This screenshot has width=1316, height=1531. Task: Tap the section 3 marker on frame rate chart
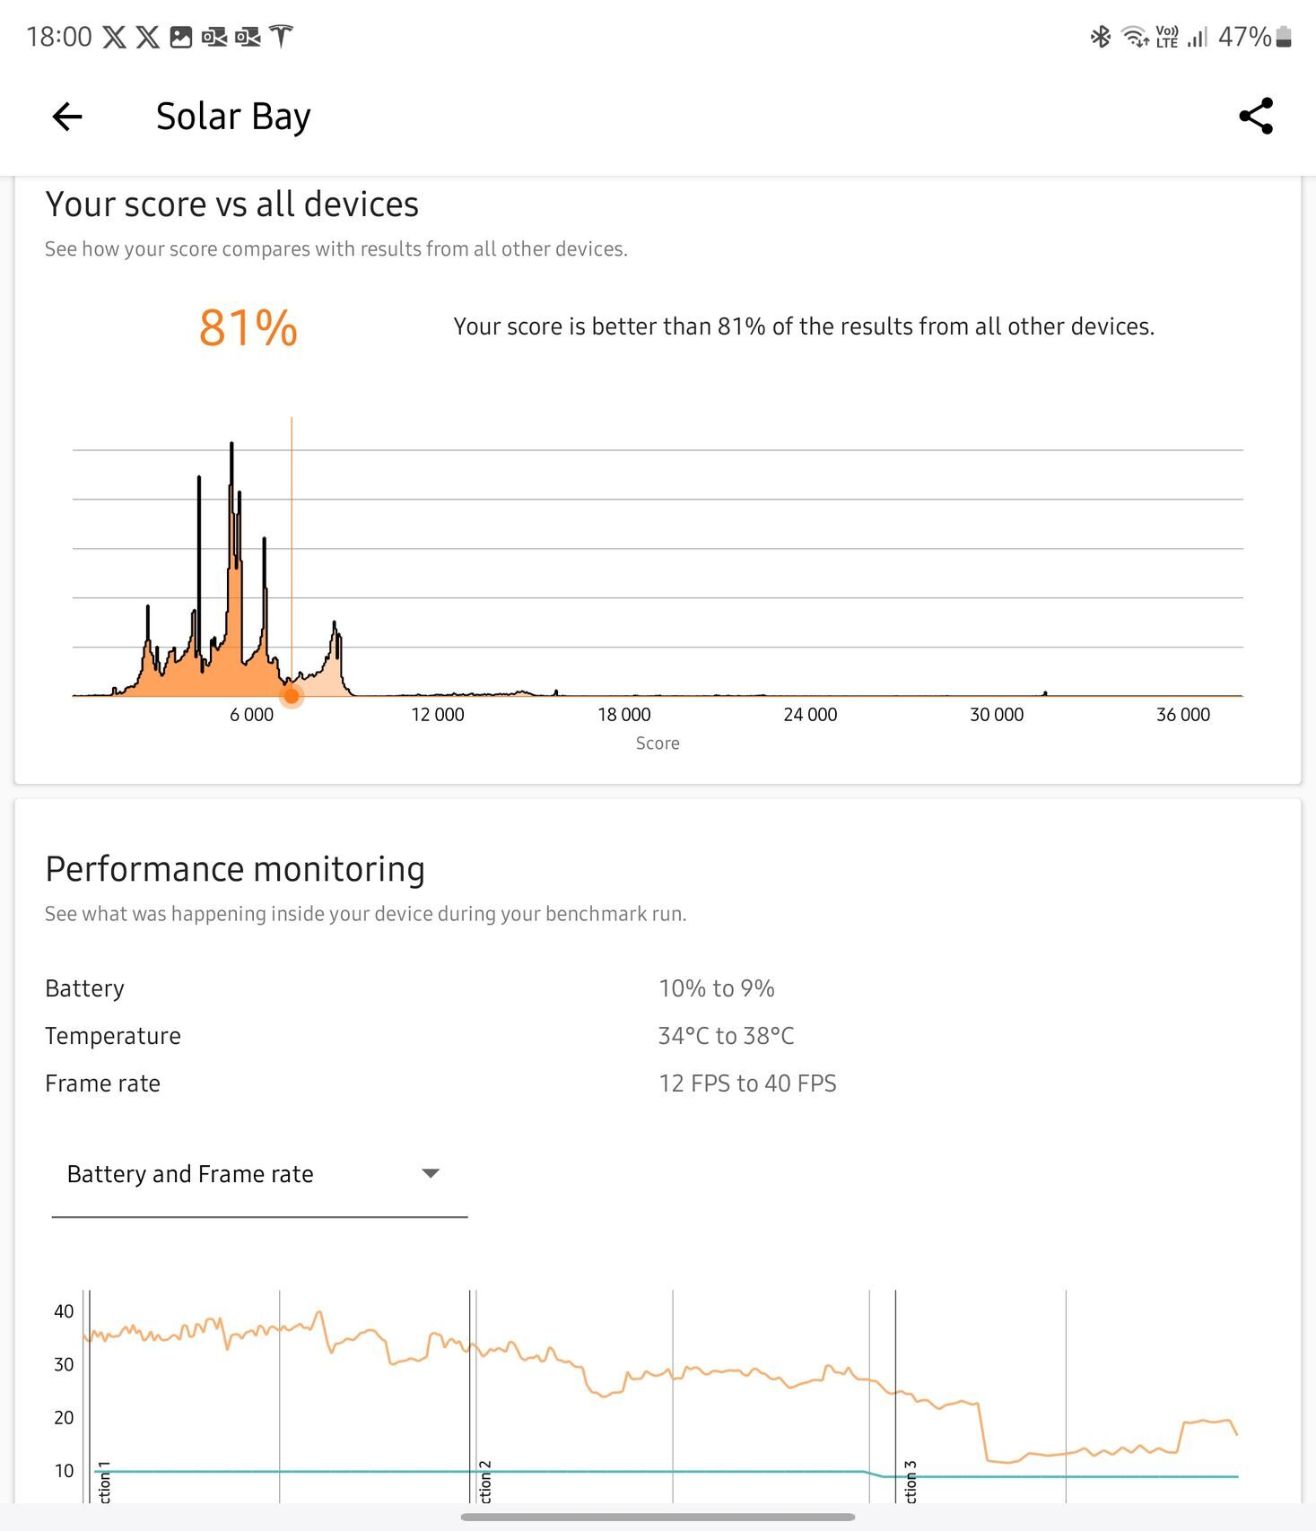[x=911, y=1482]
